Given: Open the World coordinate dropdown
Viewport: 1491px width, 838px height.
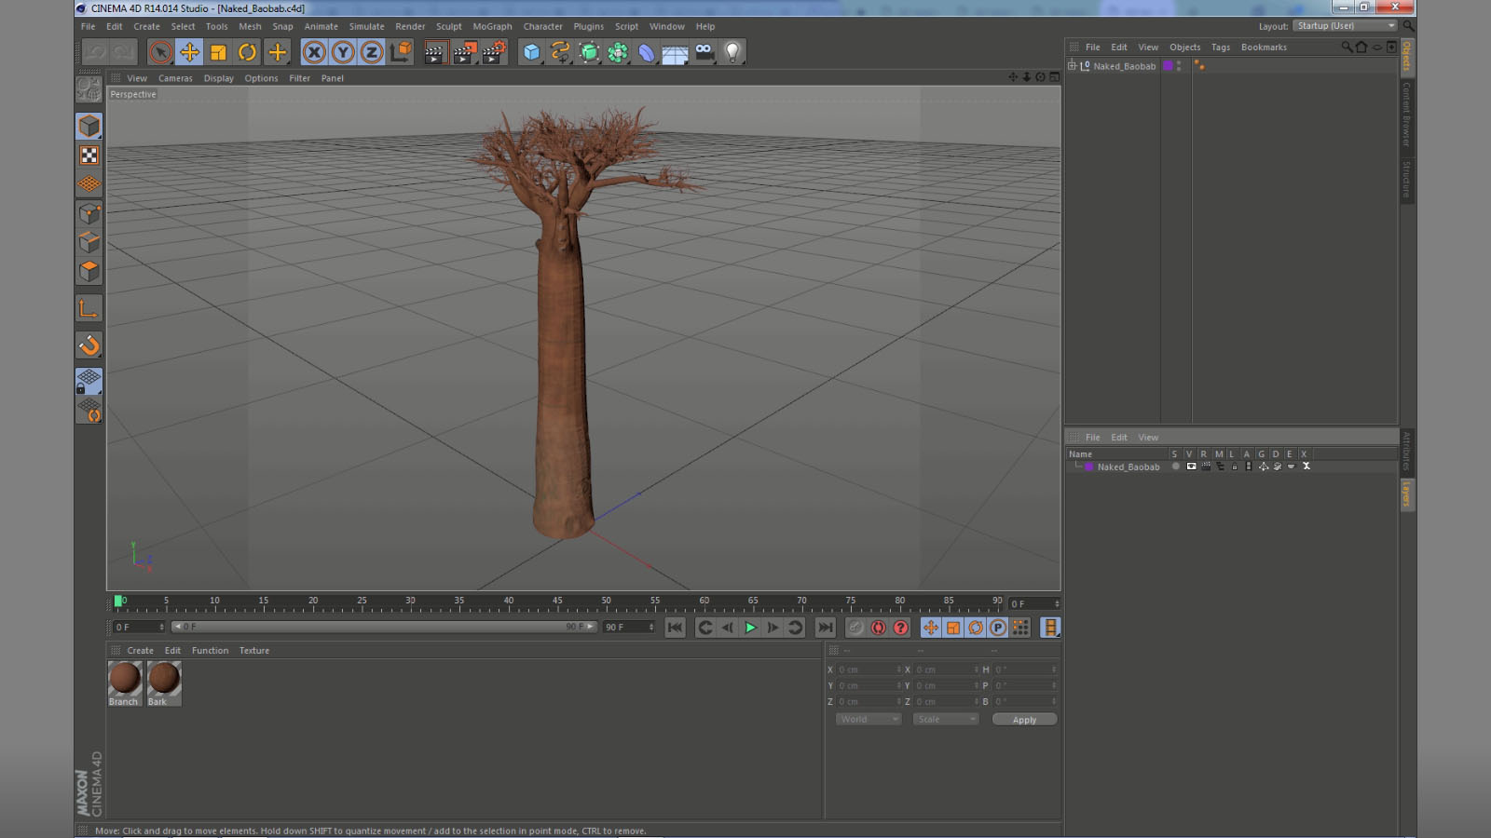Looking at the screenshot, I should pos(868,719).
